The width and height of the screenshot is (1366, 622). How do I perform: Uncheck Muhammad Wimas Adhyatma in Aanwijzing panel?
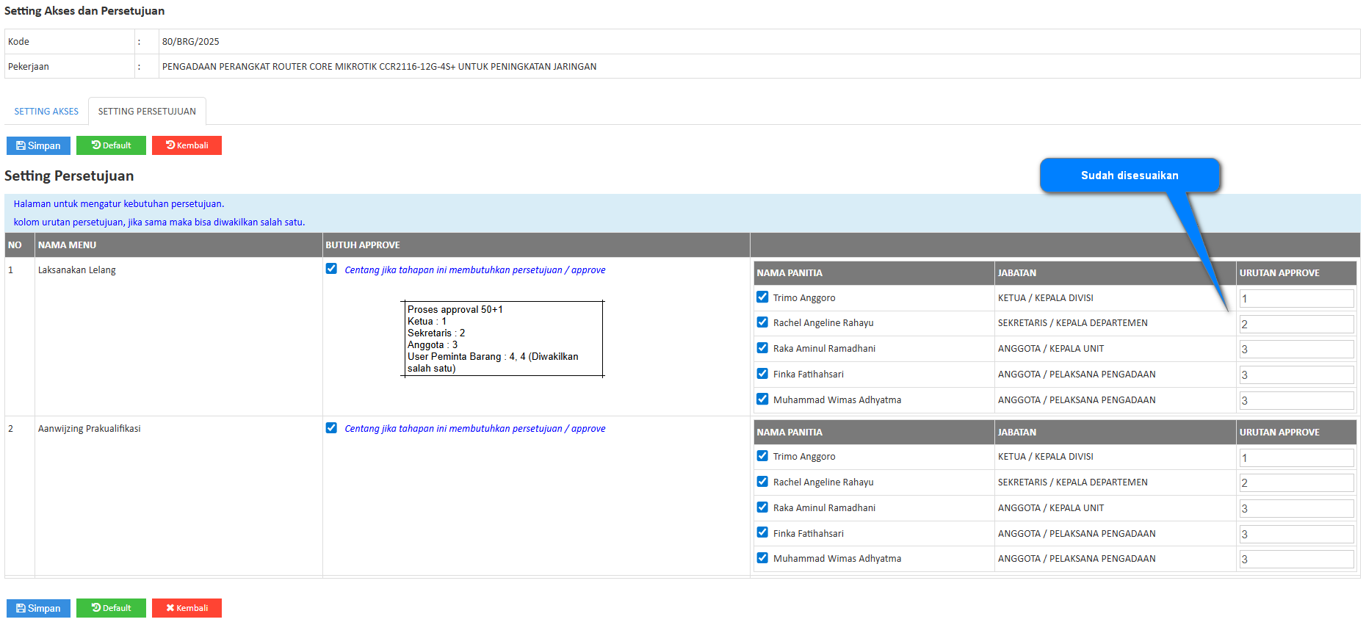762,558
